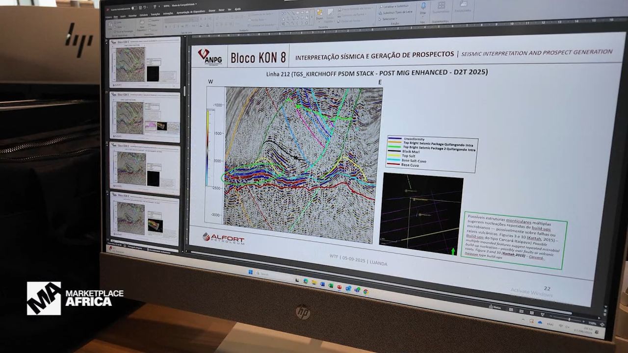Open the Apresentação de Diapositivos tab

click(x=191, y=12)
